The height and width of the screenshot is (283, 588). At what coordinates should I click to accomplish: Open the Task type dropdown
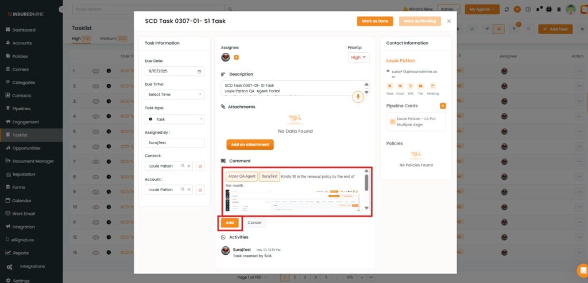[x=175, y=119]
